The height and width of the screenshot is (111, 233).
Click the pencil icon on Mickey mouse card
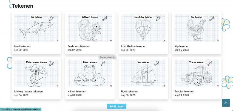click(x=51, y=63)
